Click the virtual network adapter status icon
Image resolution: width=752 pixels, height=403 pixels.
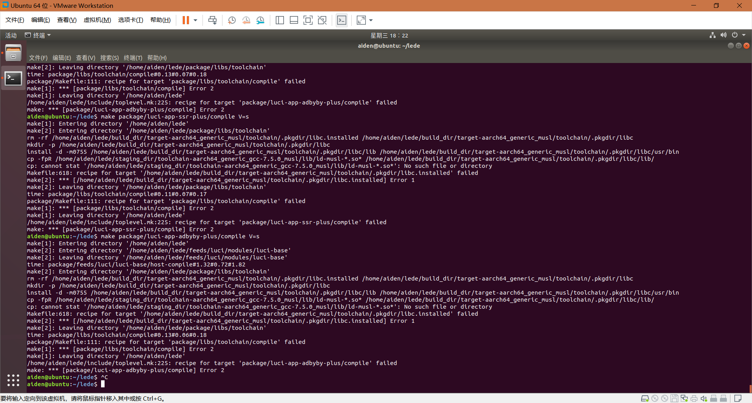[685, 398]
